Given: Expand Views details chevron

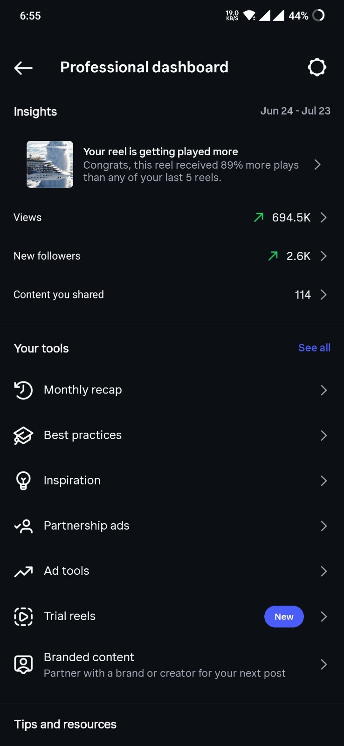Looking at the screenshot, I should [323, 217].
